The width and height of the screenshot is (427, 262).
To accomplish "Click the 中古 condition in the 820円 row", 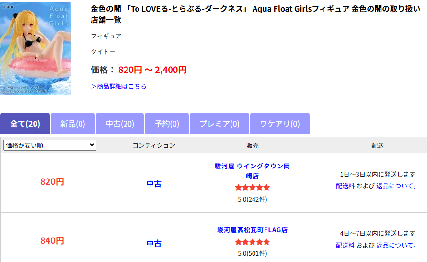I will 154,184.
